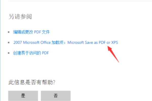Screen dimensions: 152x101
Task: Open the 编辑或更改 PDF 文件 link
Action: [31, 32]
